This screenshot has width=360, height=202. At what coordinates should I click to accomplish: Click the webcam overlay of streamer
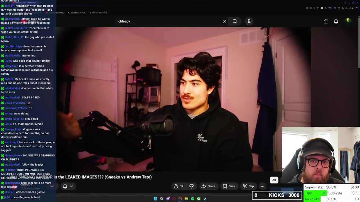(x=321, y=155)
